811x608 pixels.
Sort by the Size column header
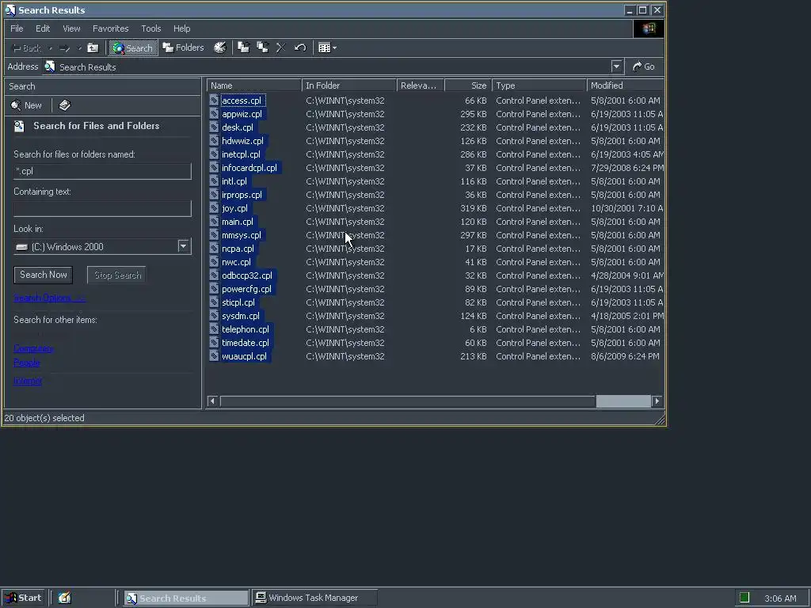(468, 85)
